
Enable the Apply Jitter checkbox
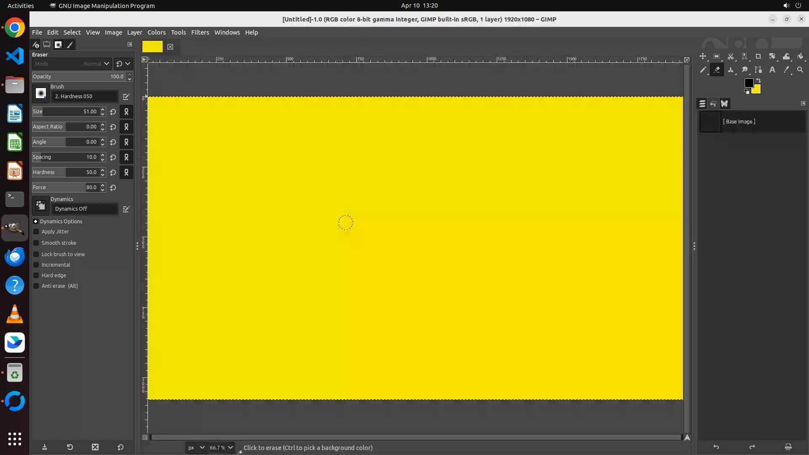36,232
